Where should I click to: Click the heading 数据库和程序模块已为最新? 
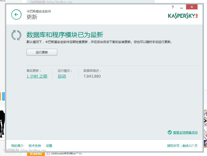click(x=65, y=35)
